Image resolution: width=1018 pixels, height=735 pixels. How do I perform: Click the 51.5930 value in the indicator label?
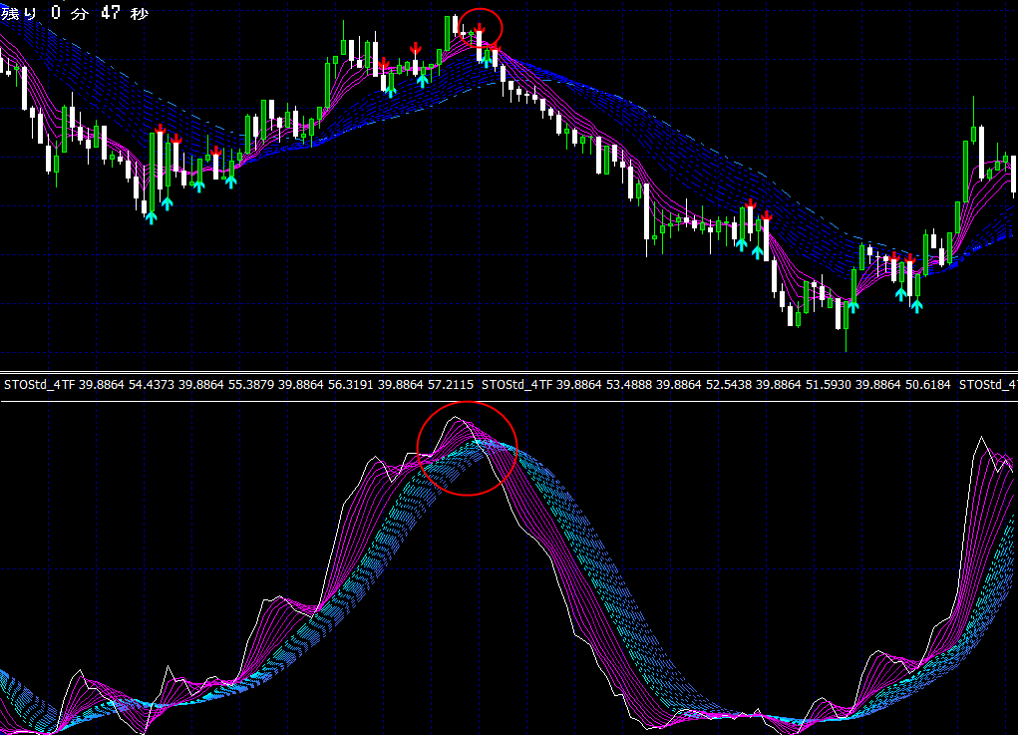(x=829, y=384)
